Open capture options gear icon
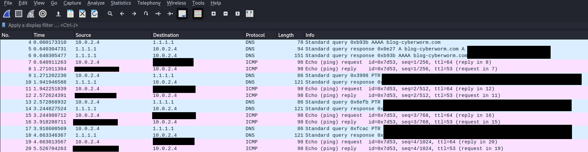Screen dimensions: 588x152 pyautogui.click(x=43, y=14)
